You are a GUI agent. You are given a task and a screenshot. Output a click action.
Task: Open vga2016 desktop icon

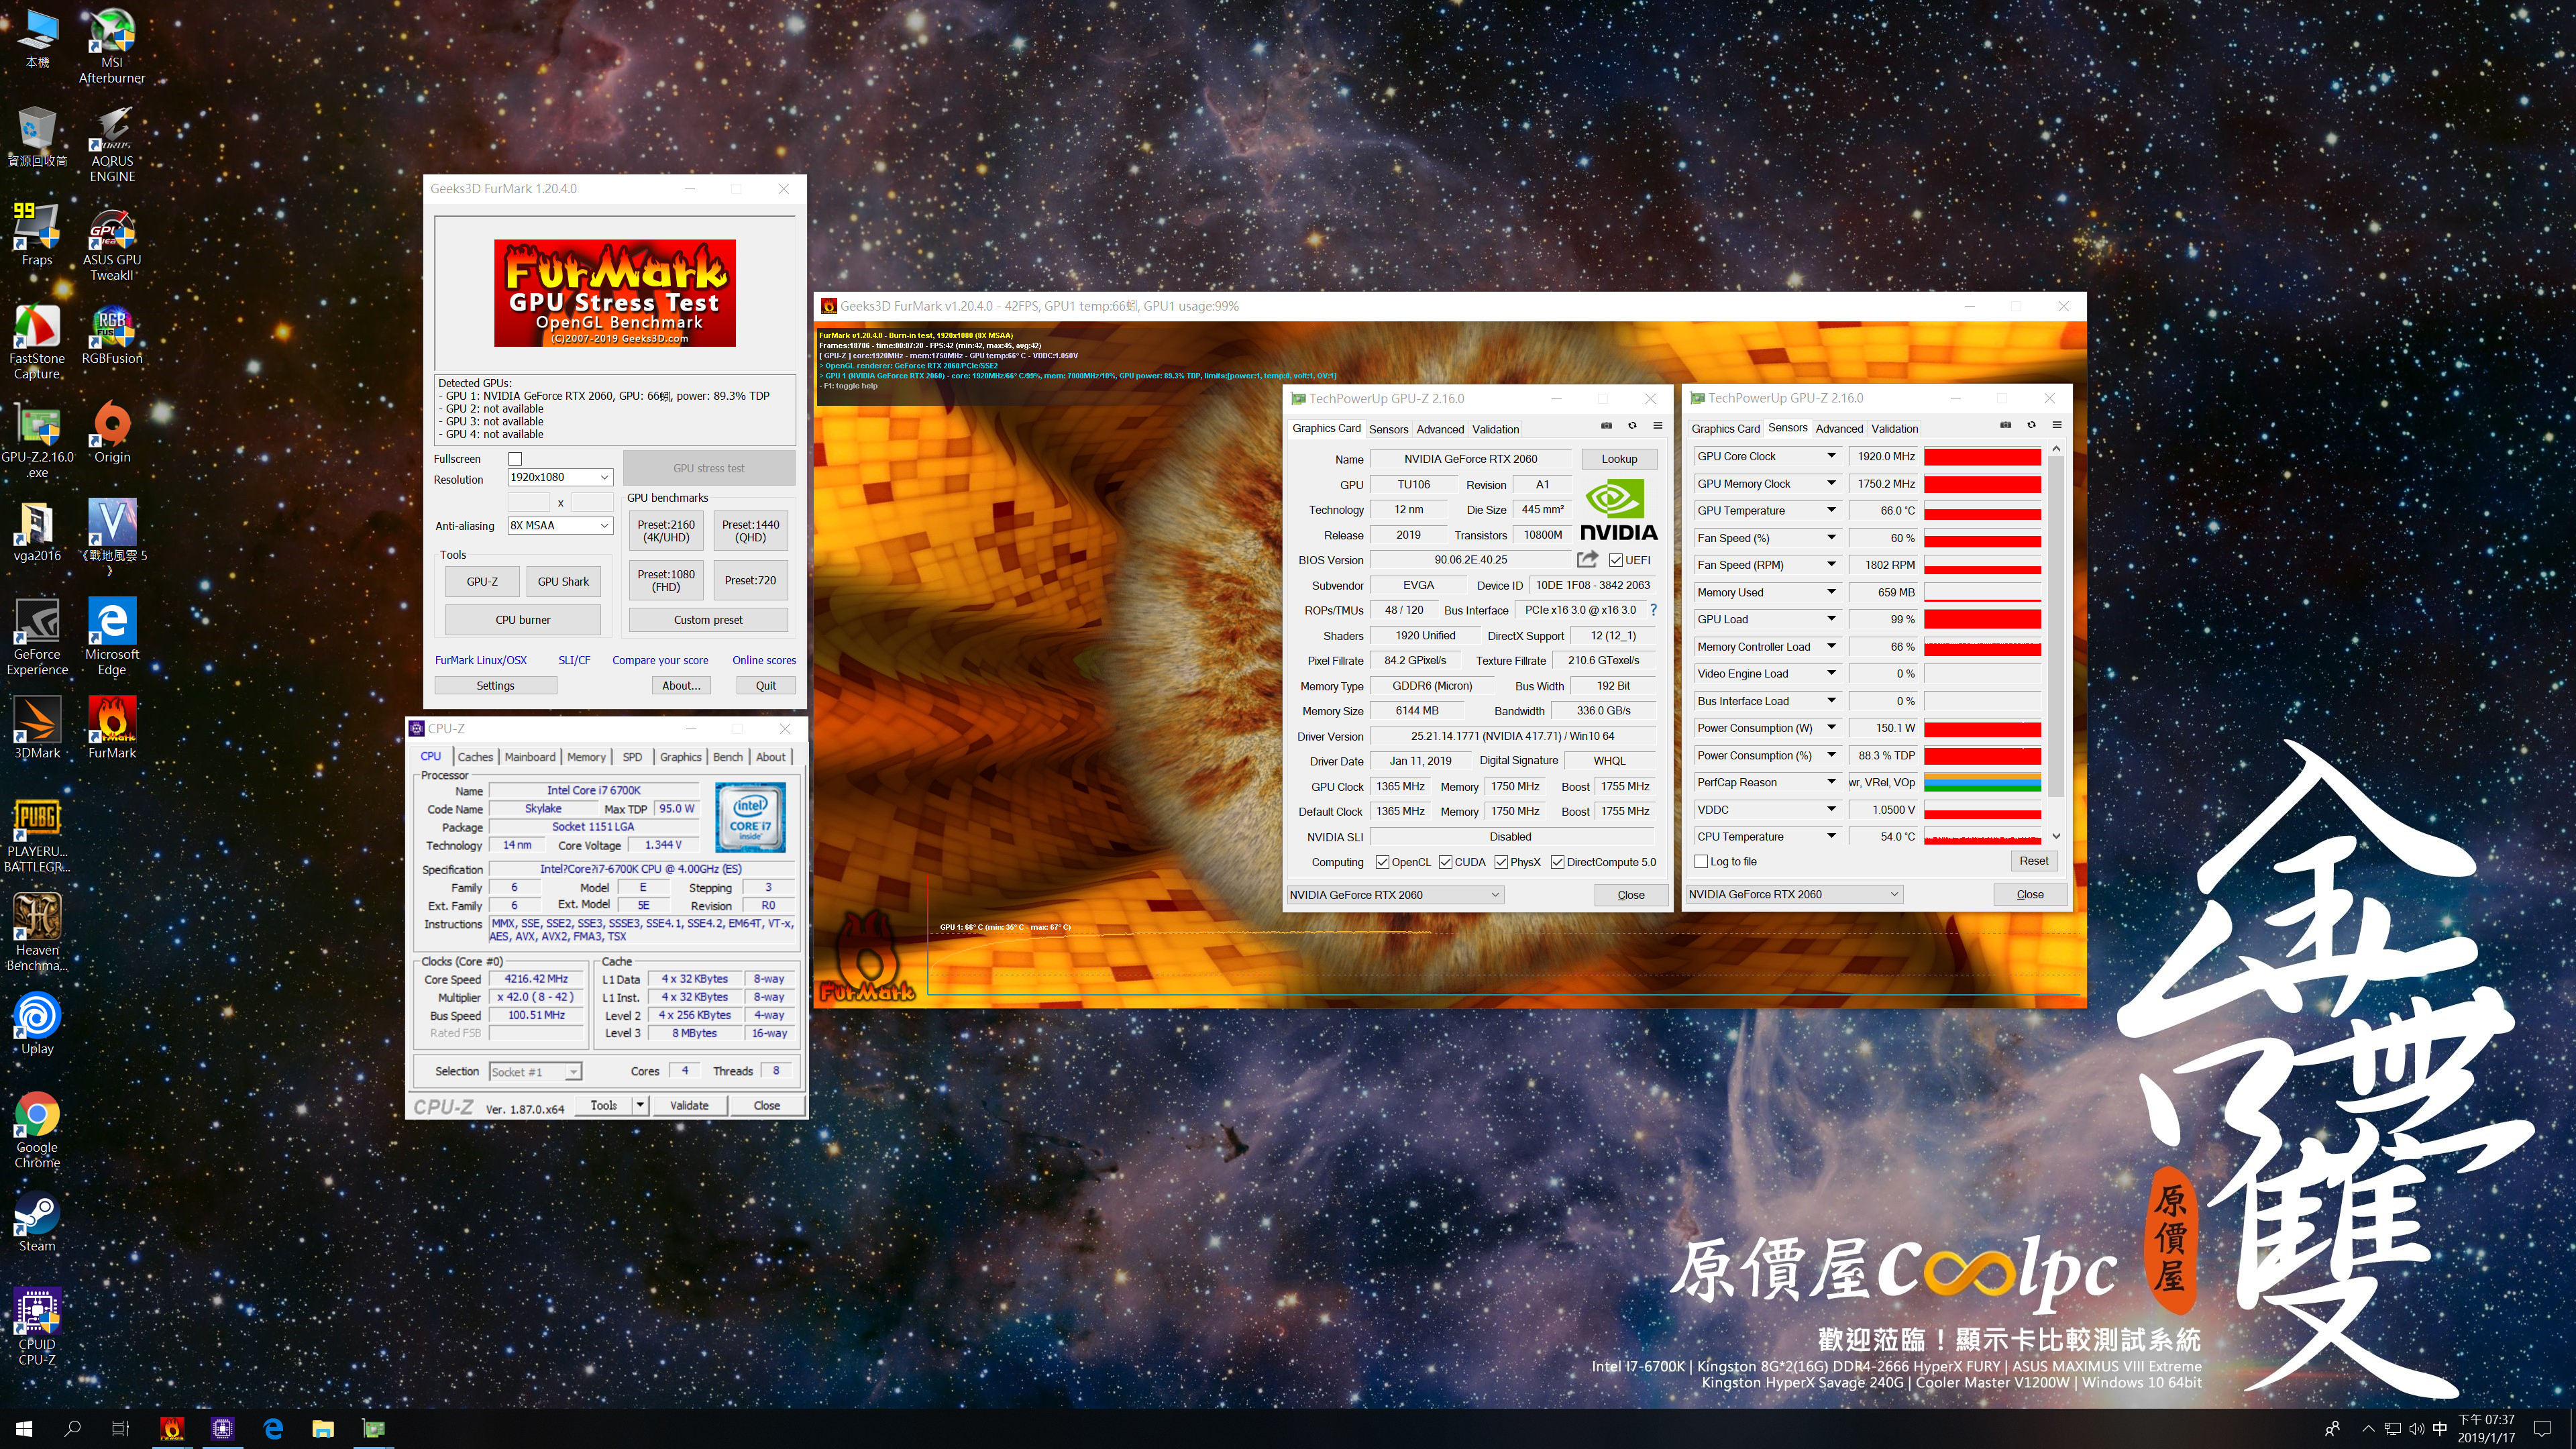point(37,531)
